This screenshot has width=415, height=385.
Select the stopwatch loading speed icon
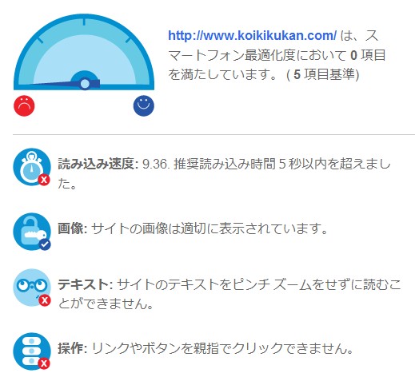(32, 167)
